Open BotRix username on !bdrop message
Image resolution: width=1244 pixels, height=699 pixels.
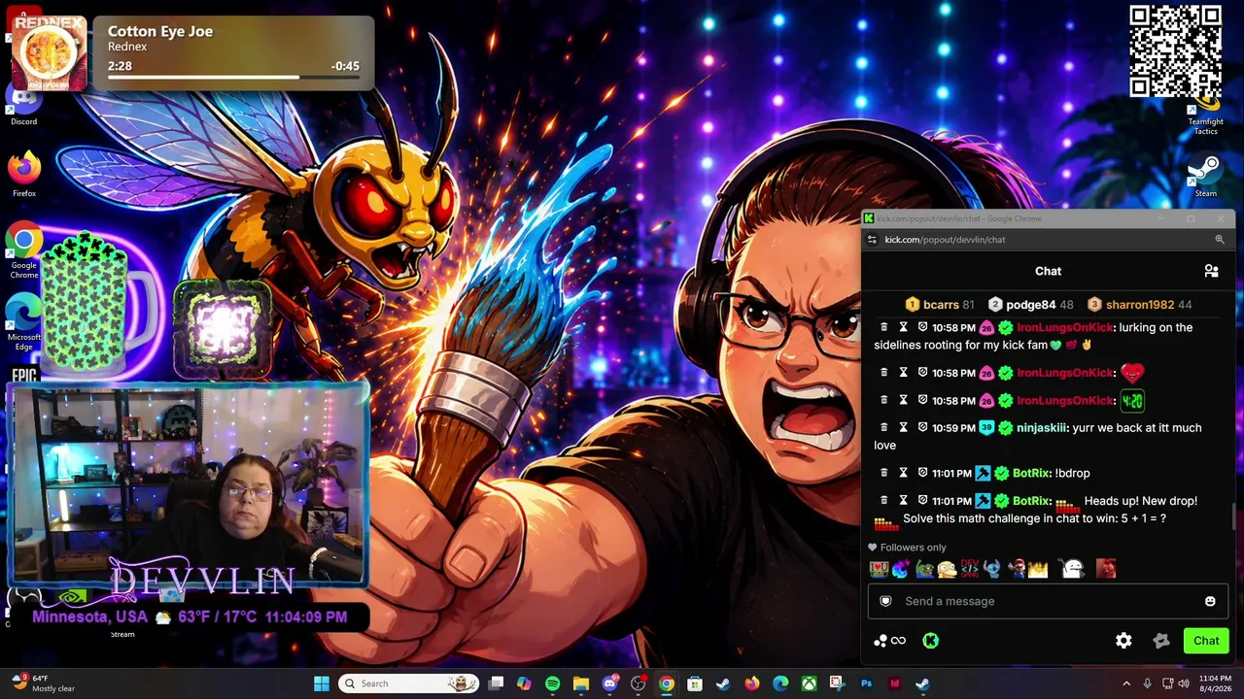click(x=1031, y=473)
